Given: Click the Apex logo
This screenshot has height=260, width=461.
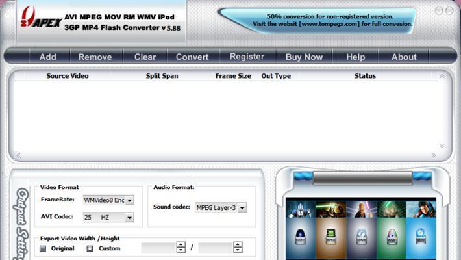Looking at the screenshot, I should (x=40, y=18).
